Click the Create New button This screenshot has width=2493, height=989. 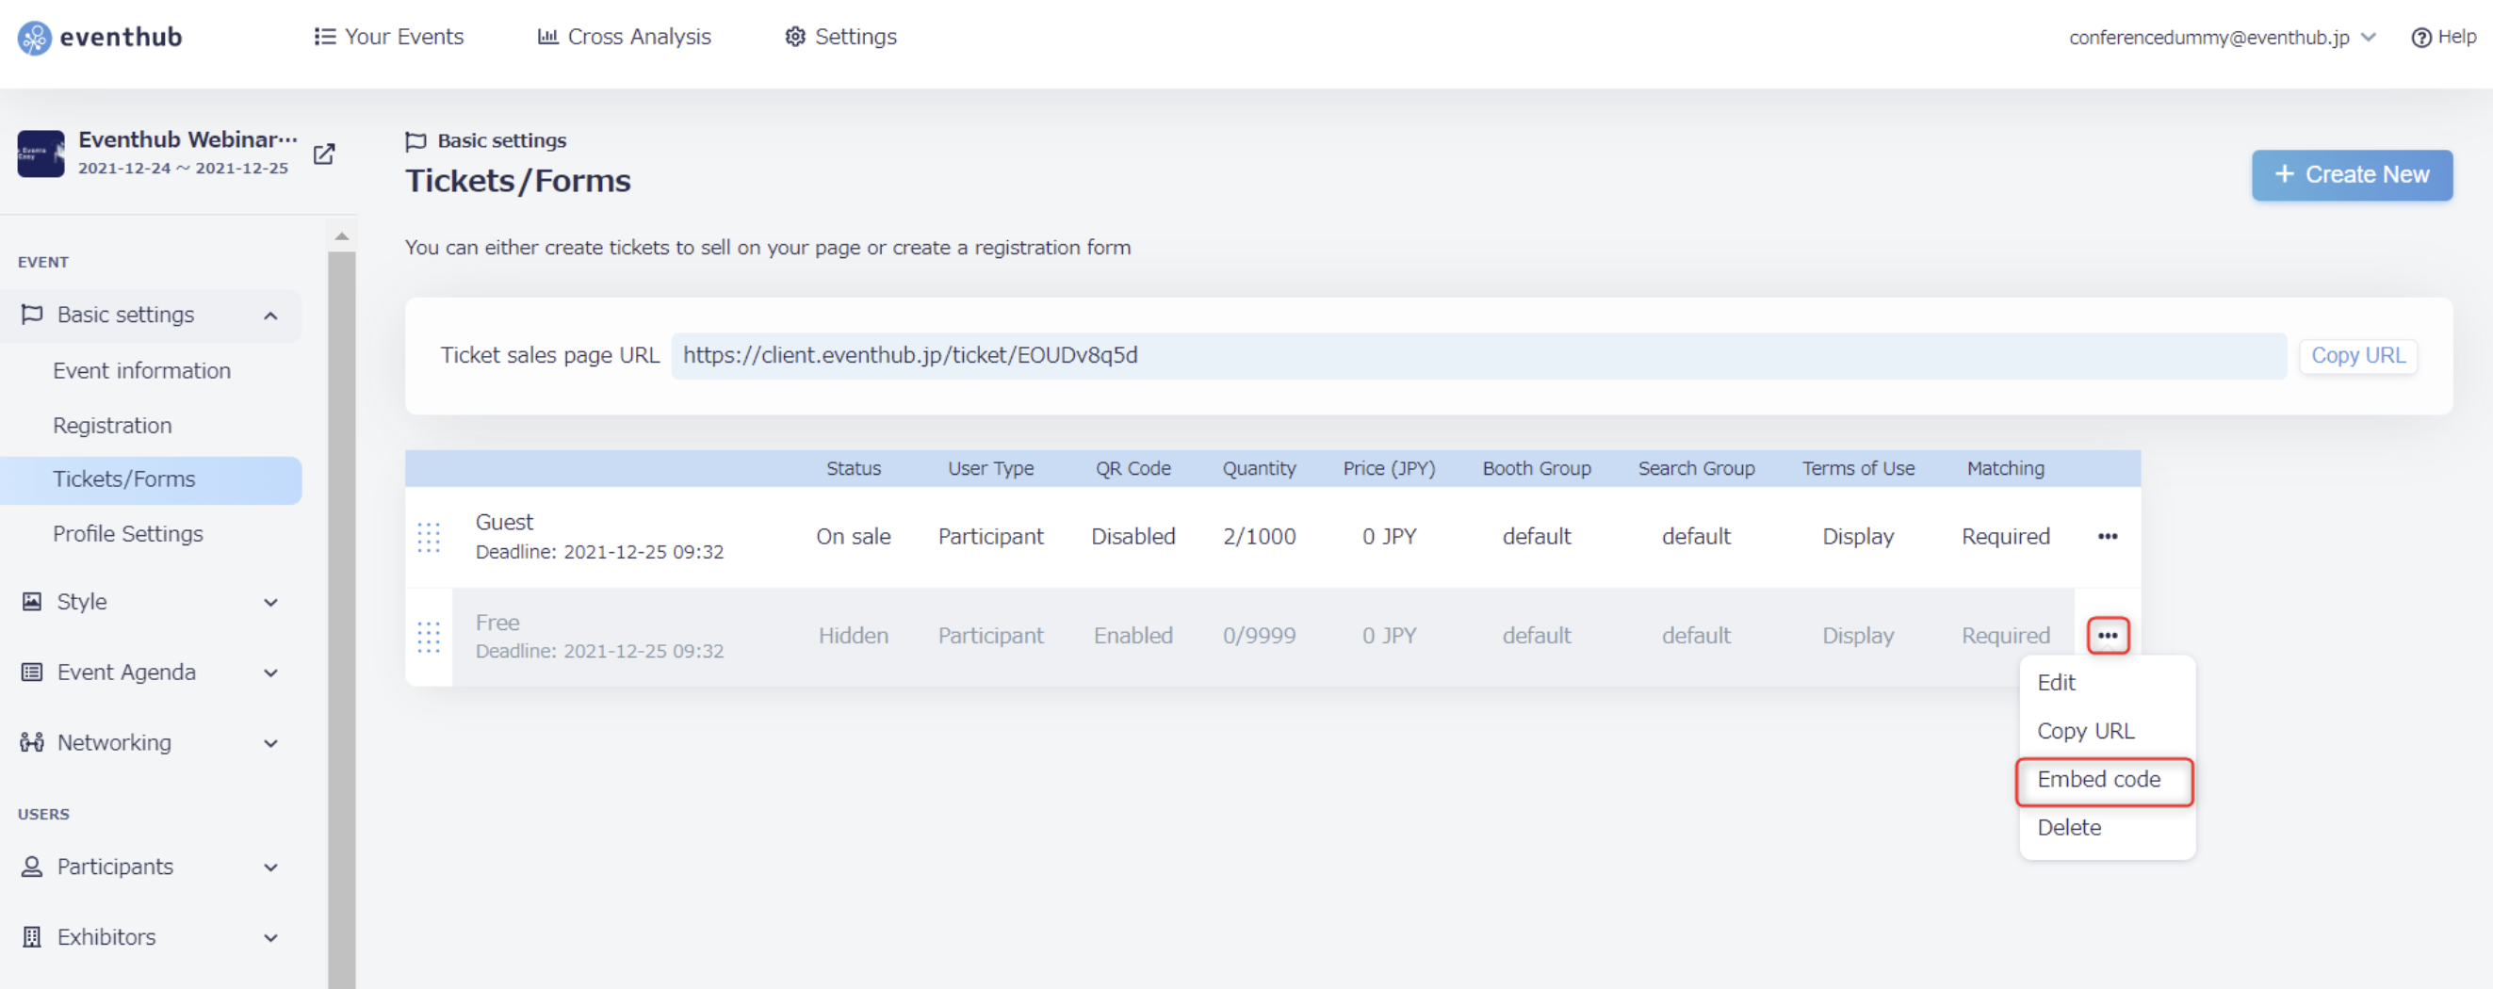(2351, 175)
